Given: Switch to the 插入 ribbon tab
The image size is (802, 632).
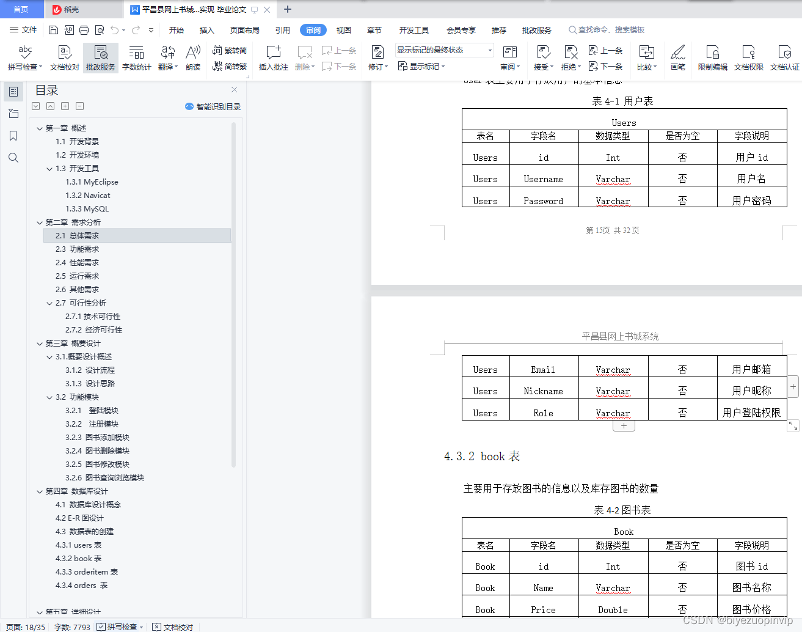Looking at the screenshot, I should pos(207,30).
